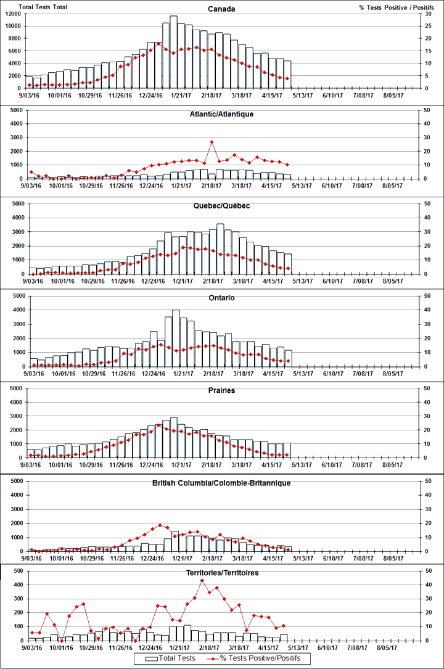Click the Total Tests legend bar symbol
This screenshot has height=669, width=444.
[x=150, y=659]
